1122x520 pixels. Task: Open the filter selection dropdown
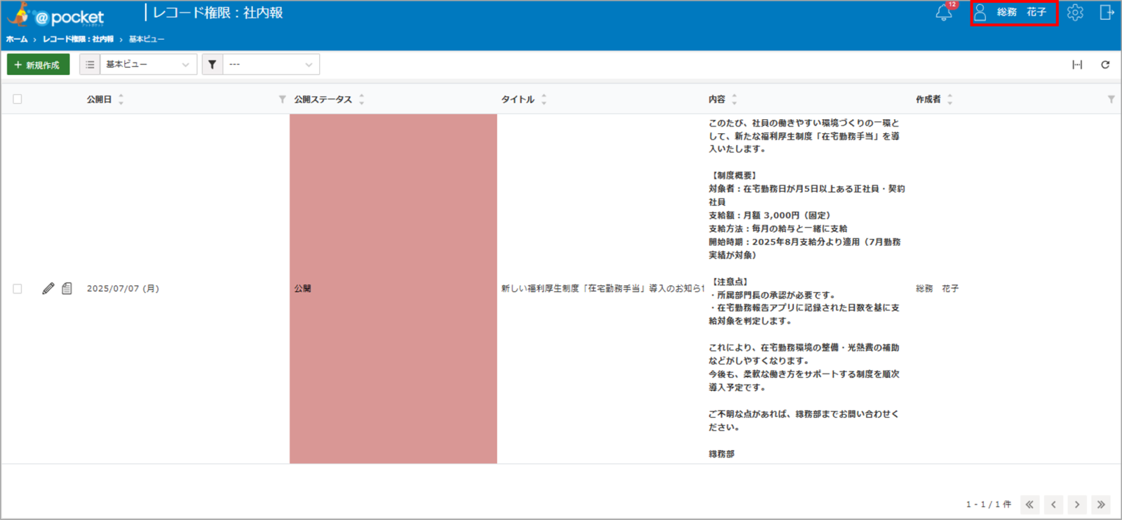[x=271, y=64]
